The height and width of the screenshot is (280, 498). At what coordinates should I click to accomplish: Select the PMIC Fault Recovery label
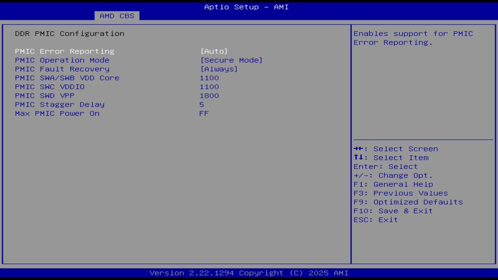(62, 69)
